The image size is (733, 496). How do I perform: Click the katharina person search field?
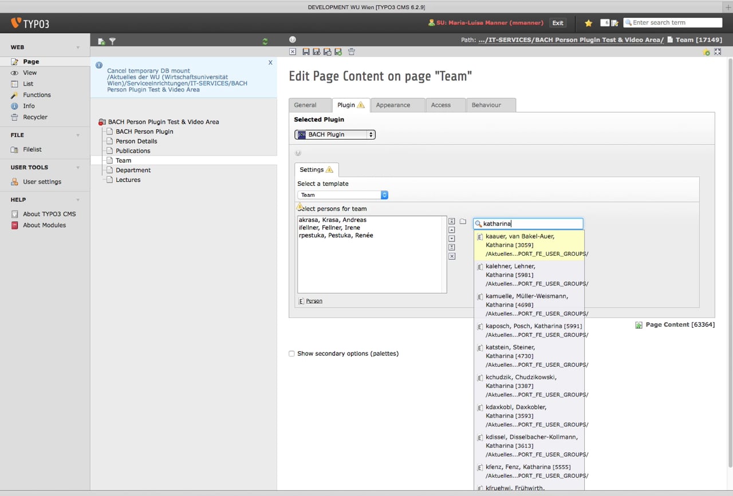coord(528,224)
